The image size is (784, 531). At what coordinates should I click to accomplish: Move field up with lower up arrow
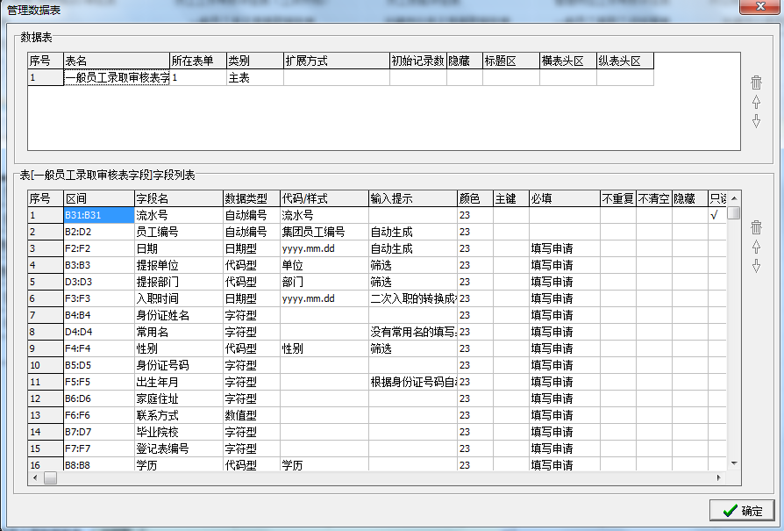point(756,247)
